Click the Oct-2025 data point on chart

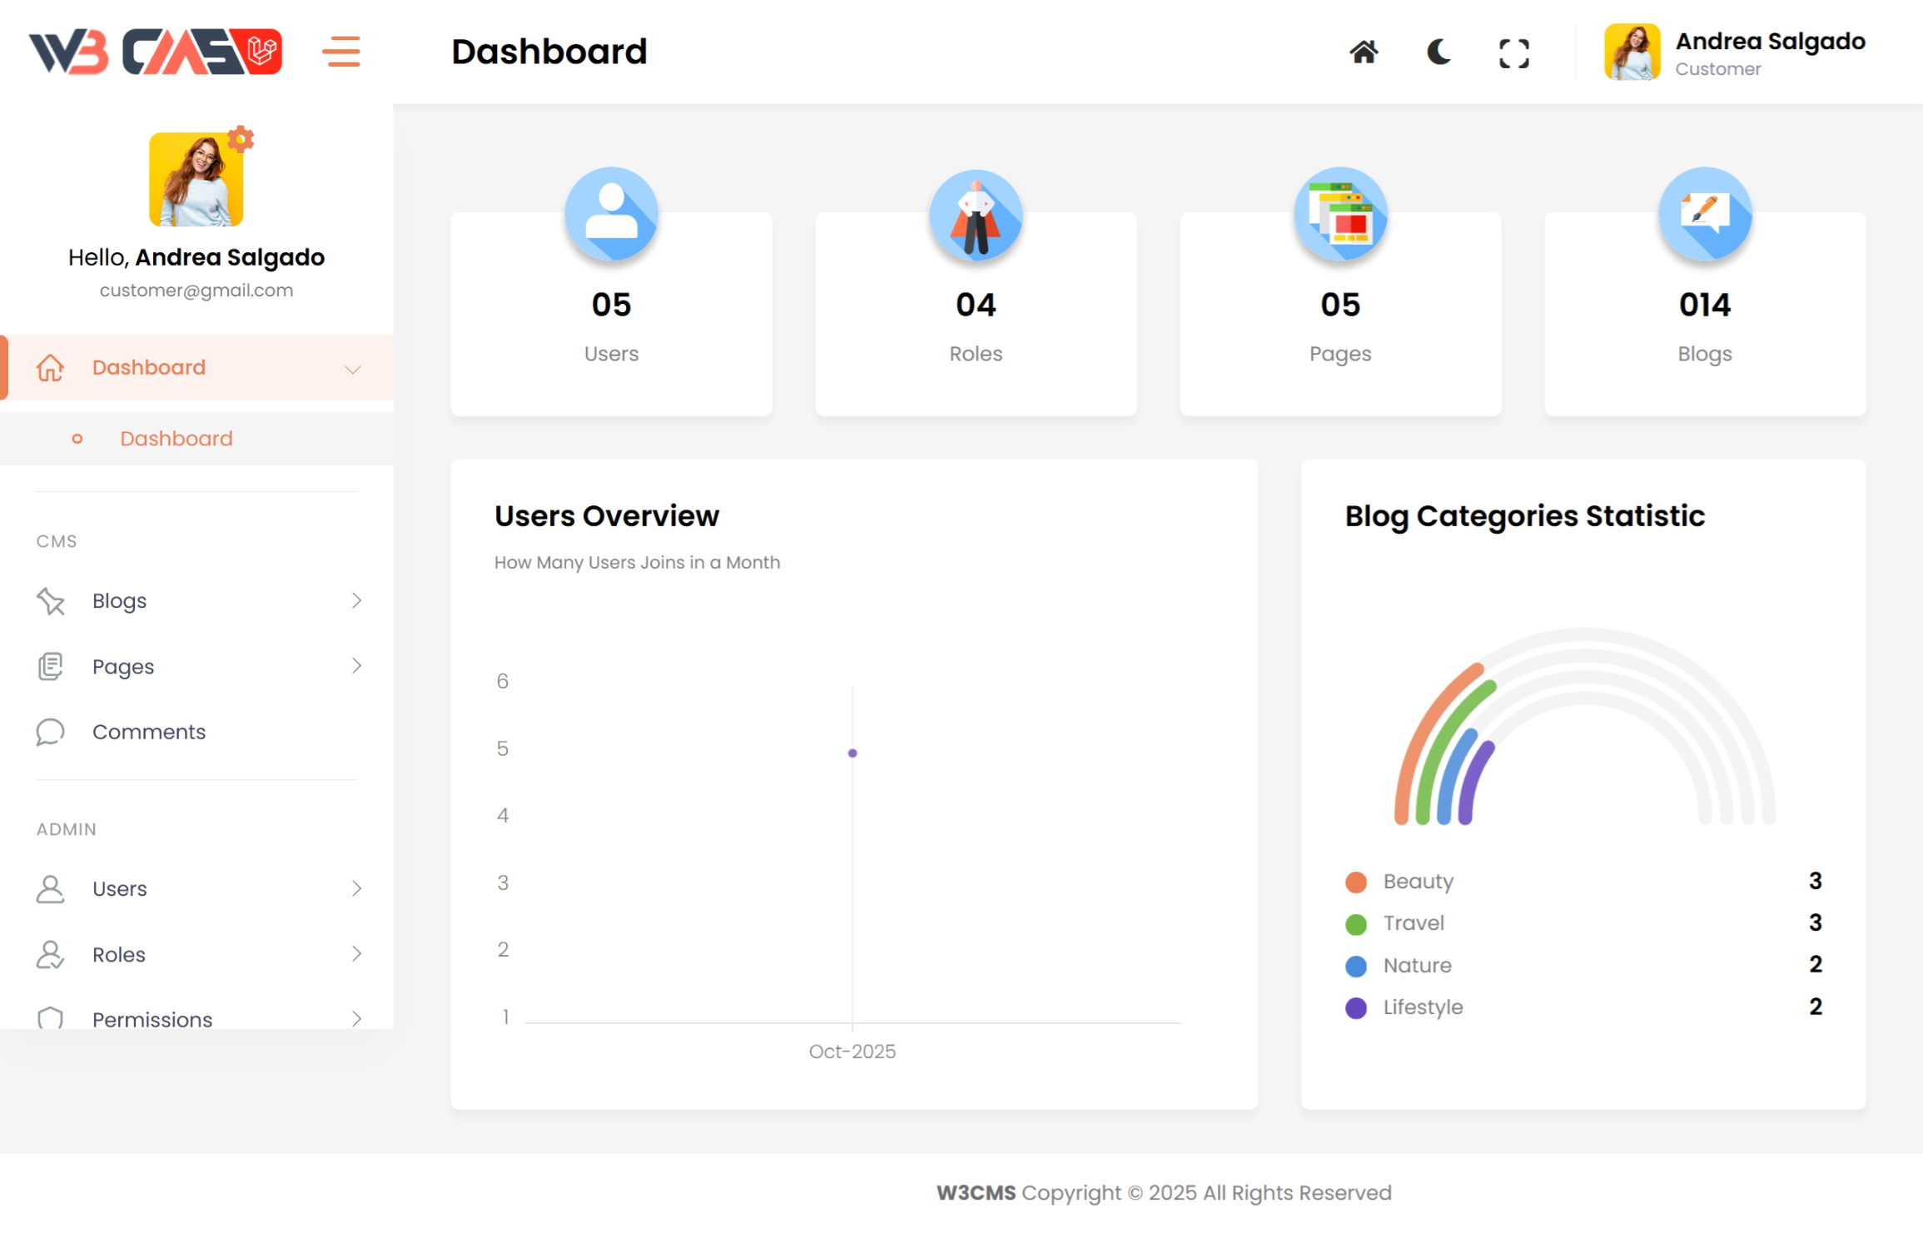pos(852,753)
